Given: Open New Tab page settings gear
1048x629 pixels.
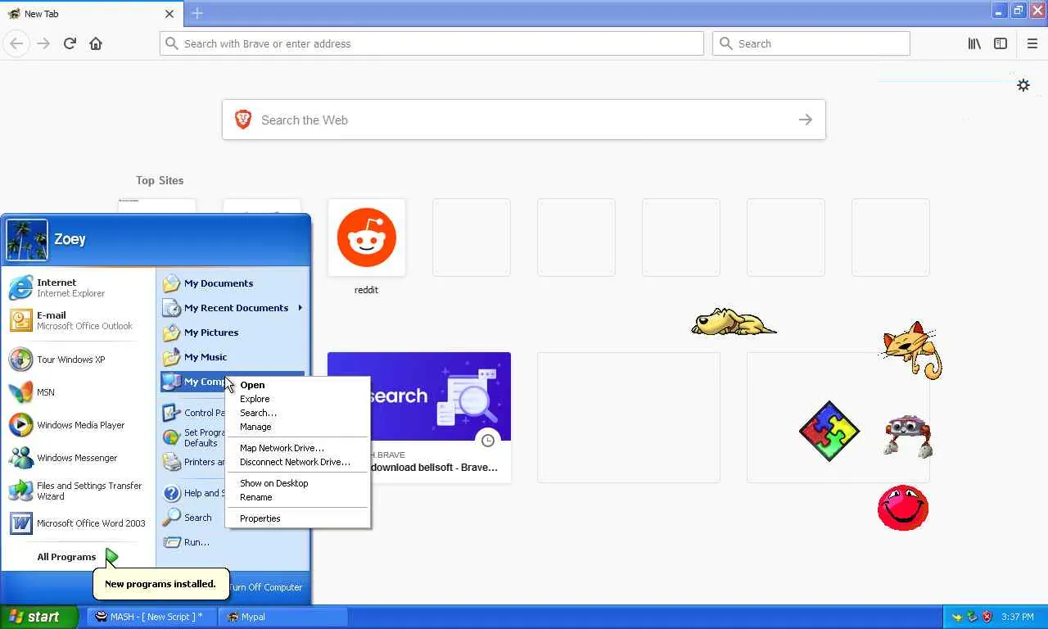Looking at the screenshot, I should pos(1023,85).
